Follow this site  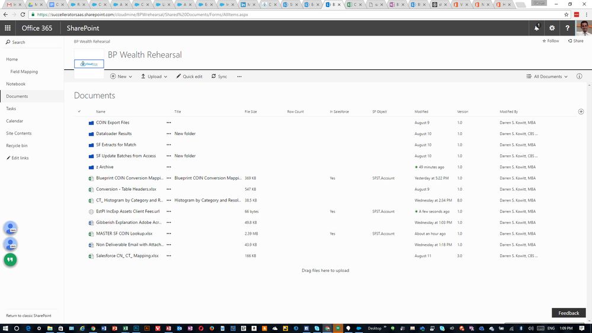point(551,41)
